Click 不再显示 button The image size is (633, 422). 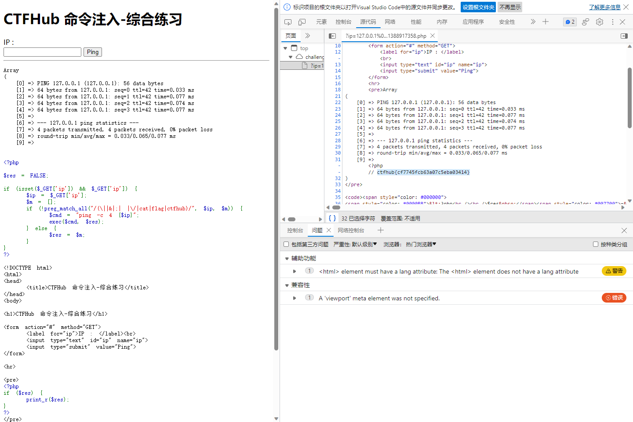tap(510, 7)
